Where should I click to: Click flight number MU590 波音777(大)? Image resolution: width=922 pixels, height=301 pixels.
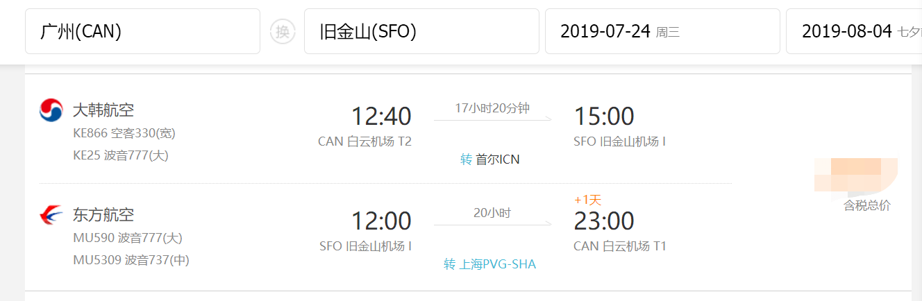[128, 238]
